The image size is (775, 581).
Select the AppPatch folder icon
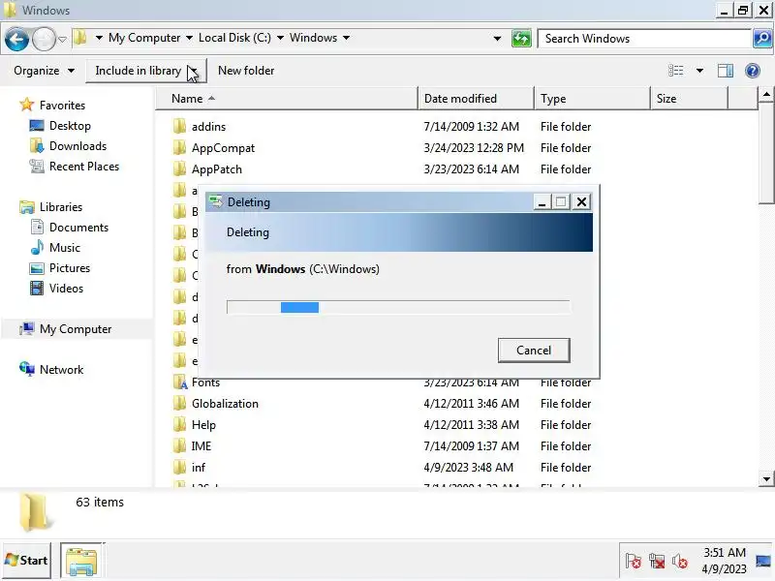point(180,168)
